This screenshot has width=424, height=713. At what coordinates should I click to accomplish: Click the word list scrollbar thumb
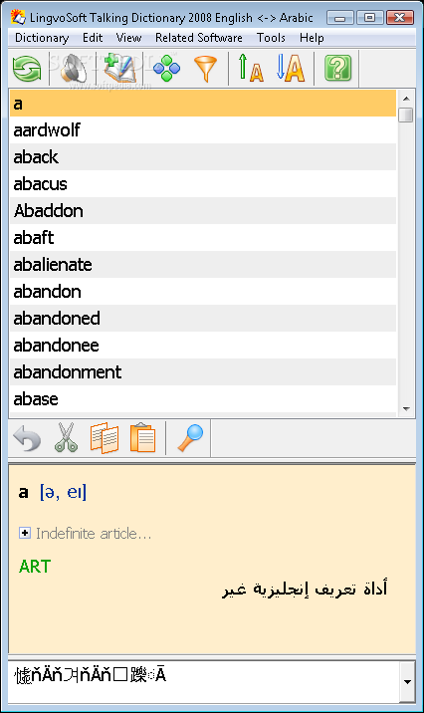click(x=405, y=116)
